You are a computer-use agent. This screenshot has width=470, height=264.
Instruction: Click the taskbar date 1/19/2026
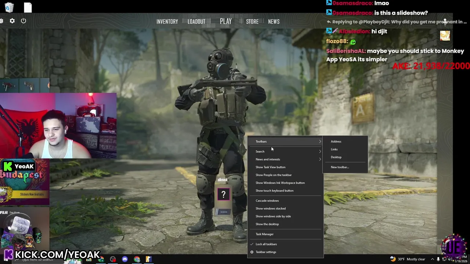point(461,261)
